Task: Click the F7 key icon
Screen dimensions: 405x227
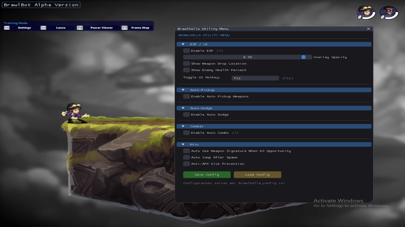Action: point(125,28)
